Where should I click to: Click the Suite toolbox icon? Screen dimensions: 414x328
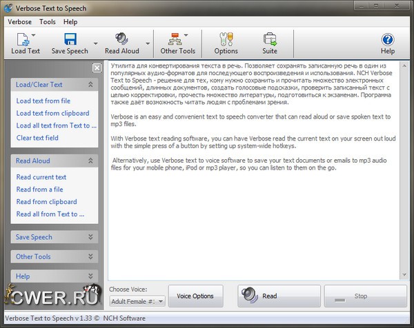click(x=270, y=39)
